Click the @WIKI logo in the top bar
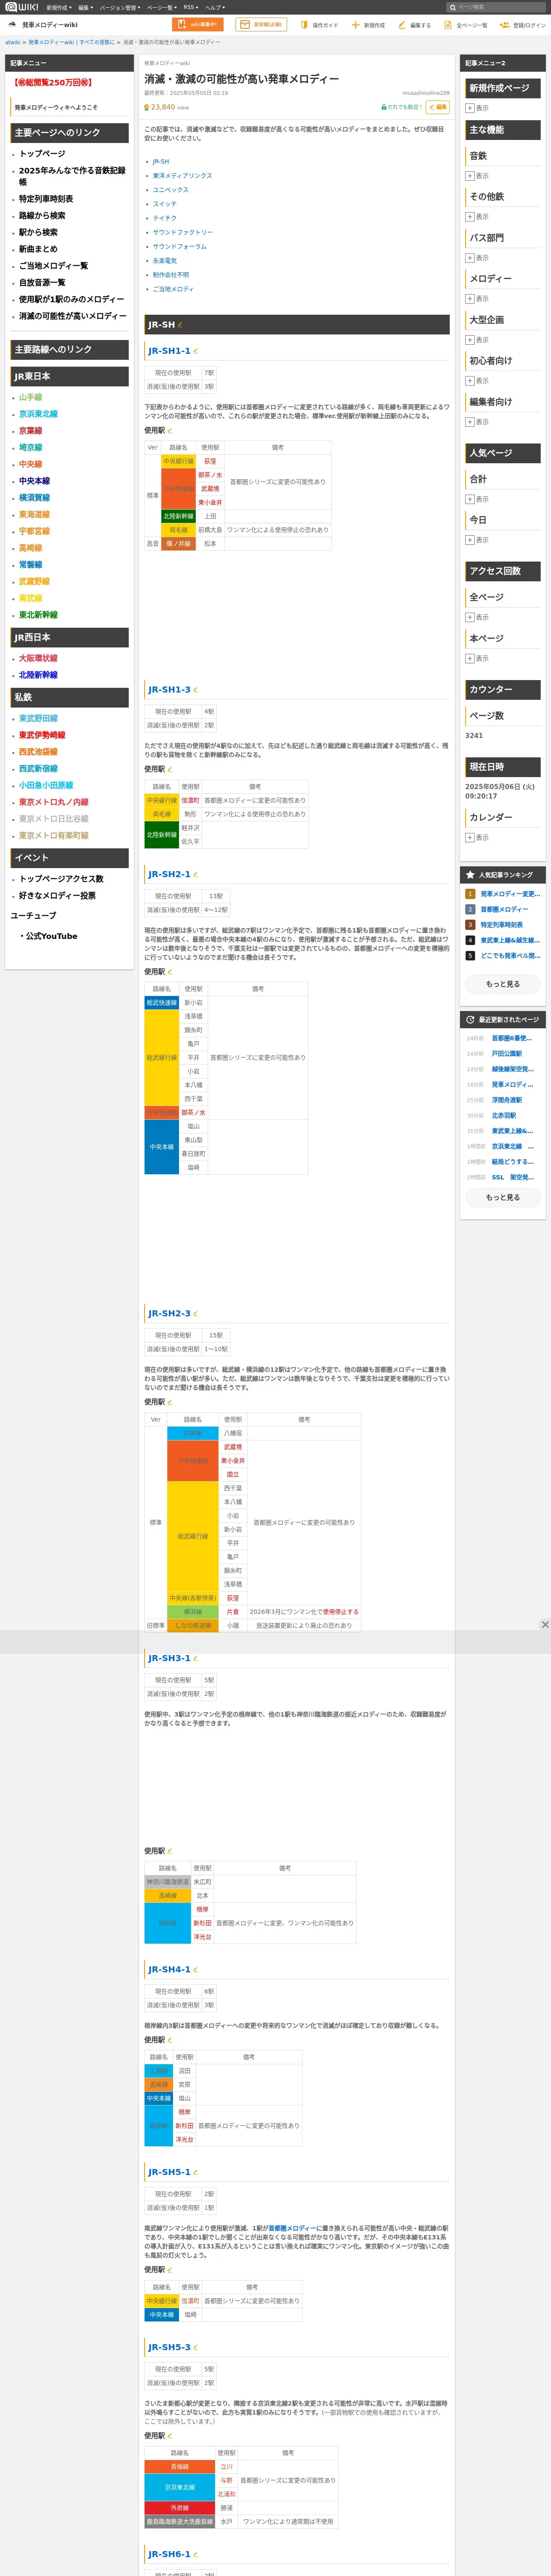 pos(21,7)
